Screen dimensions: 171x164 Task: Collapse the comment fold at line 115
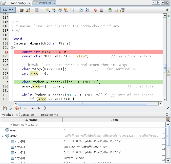click(x=12, y=22)
